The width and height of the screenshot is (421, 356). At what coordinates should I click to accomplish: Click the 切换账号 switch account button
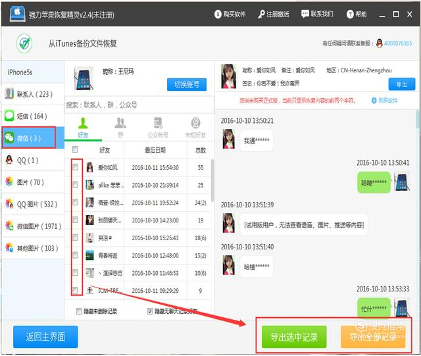pos(187,85)
